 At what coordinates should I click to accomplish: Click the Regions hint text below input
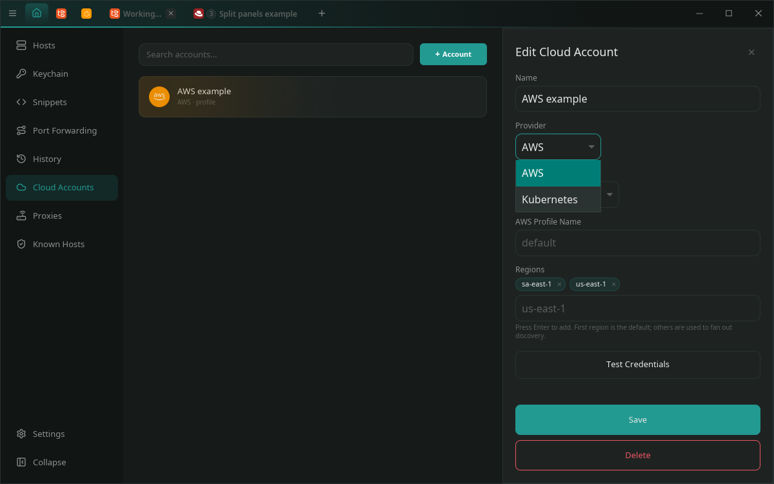tap(624, 332)
